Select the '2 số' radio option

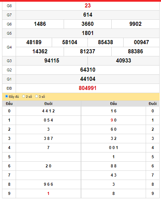23,96
